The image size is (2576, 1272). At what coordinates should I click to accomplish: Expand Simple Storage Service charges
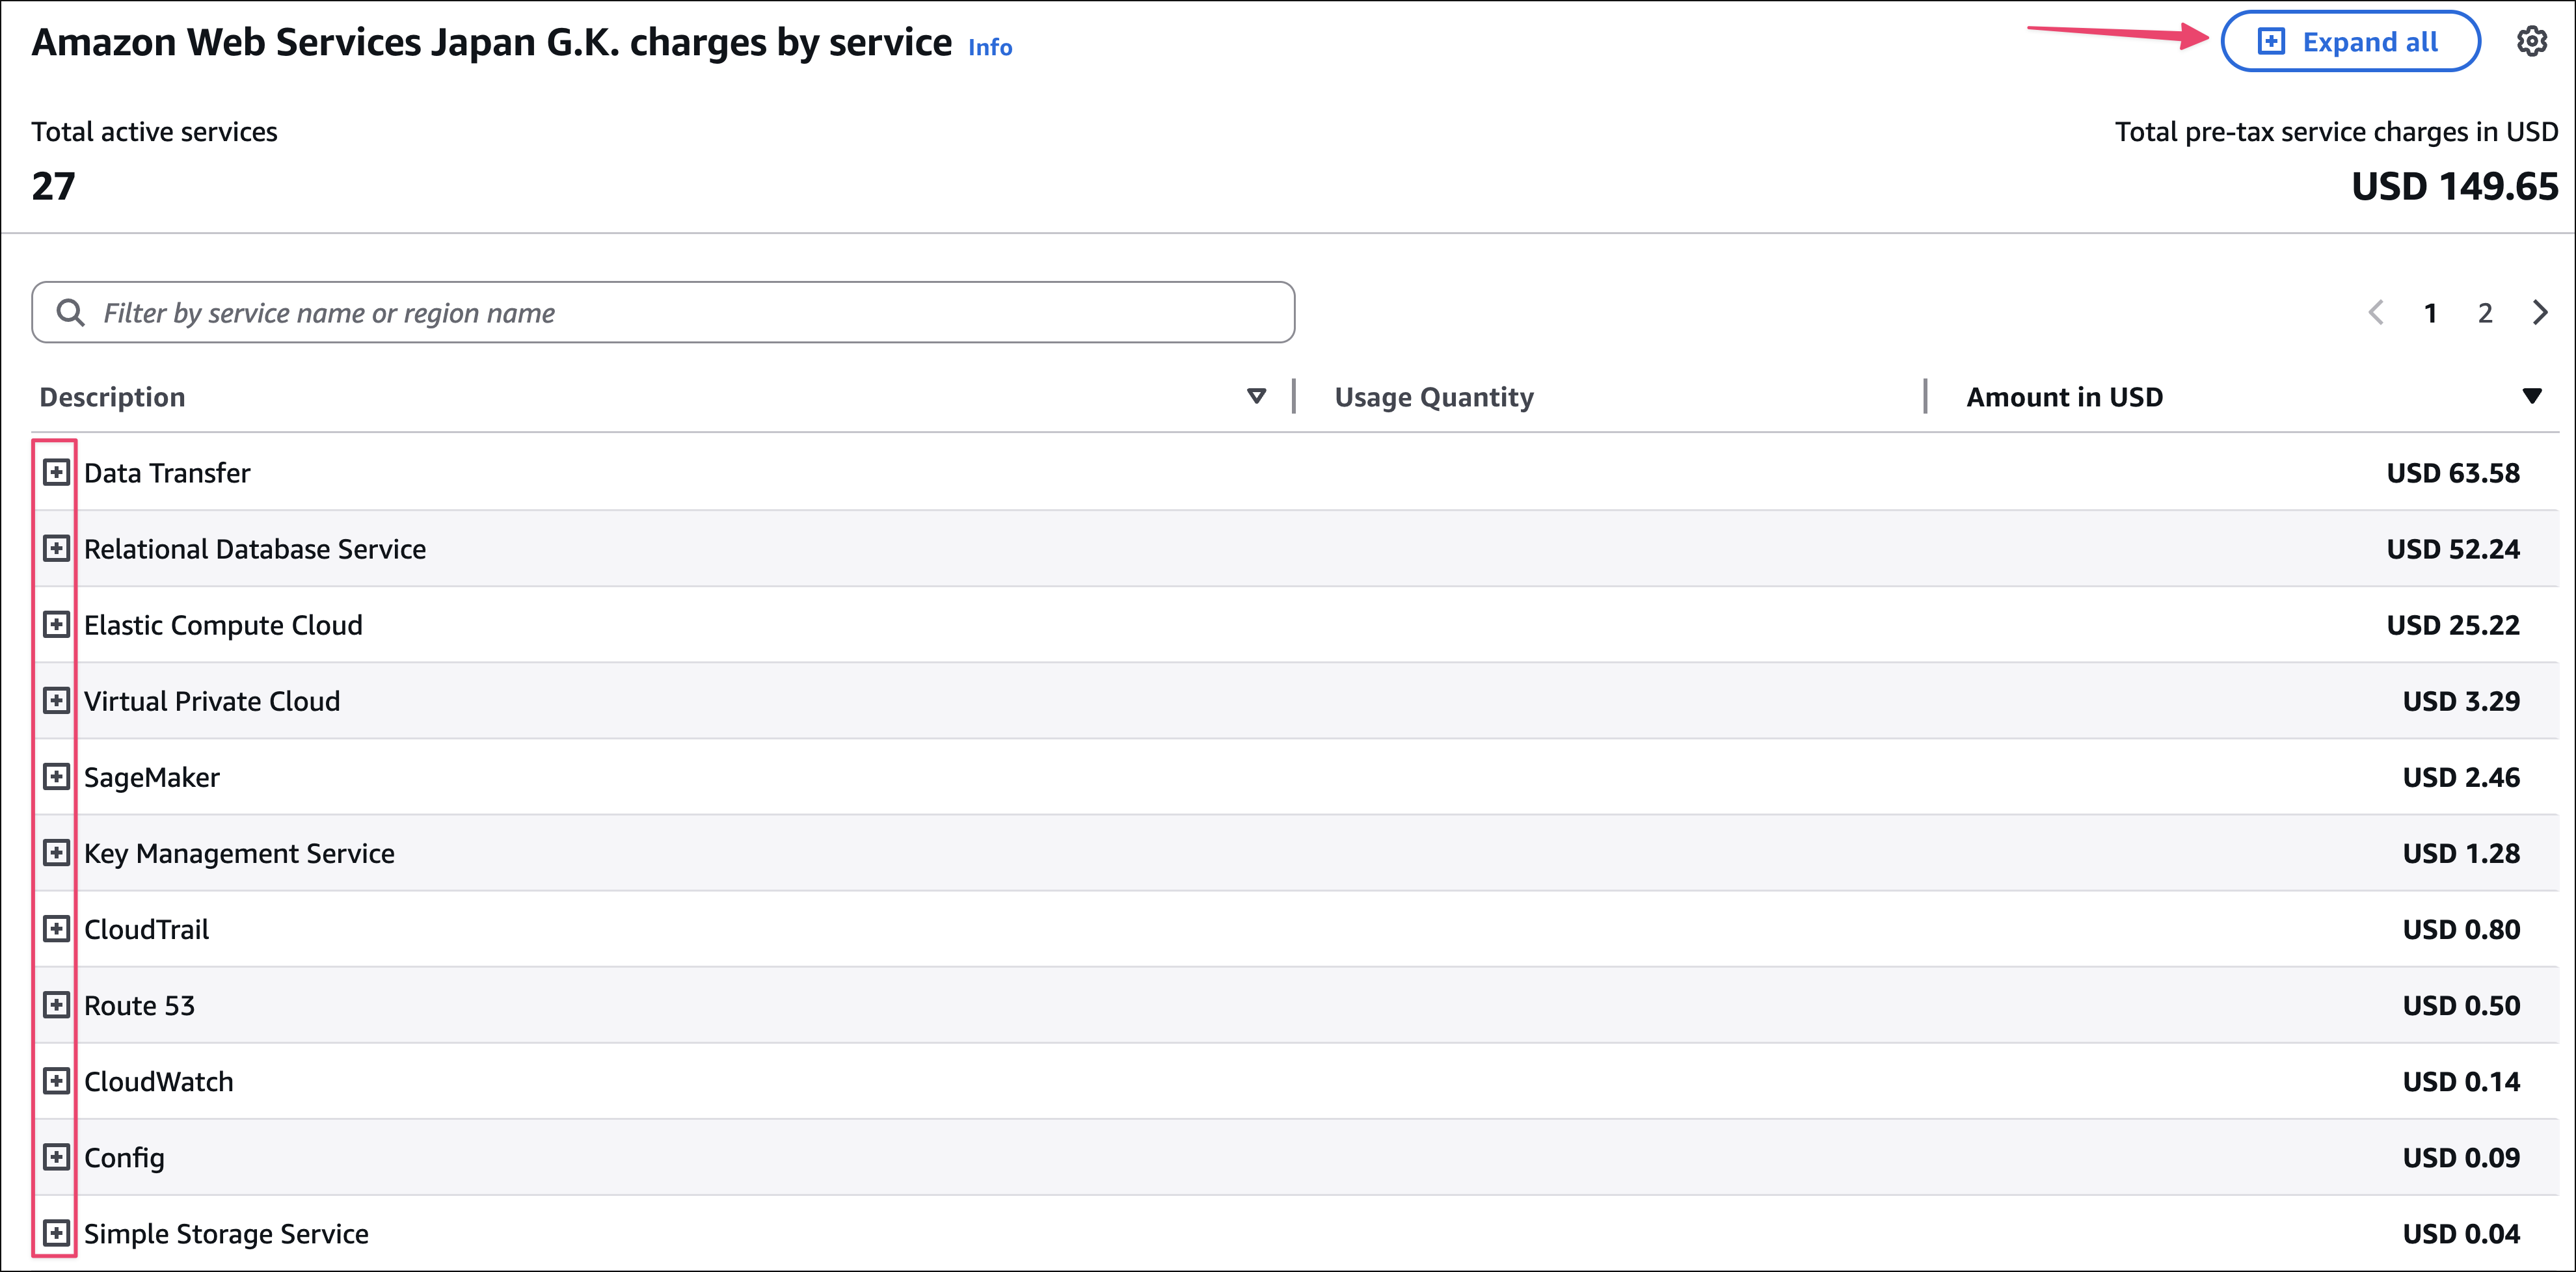point(56,1232)
